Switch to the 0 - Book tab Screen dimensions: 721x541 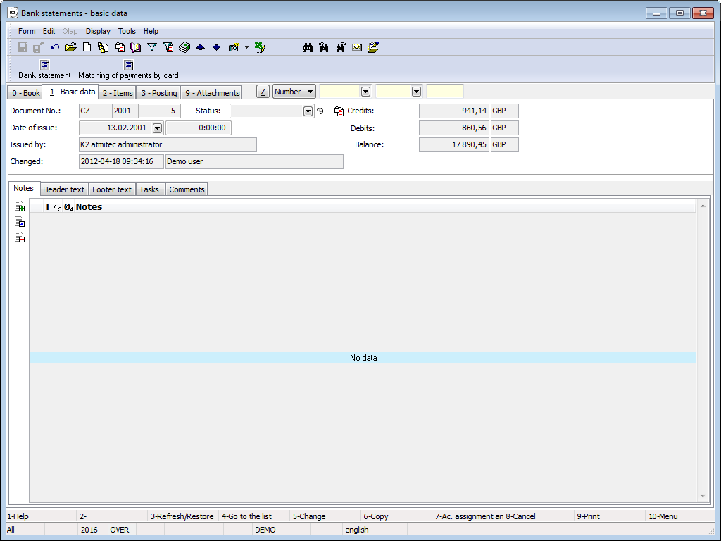tap(26, 93)
